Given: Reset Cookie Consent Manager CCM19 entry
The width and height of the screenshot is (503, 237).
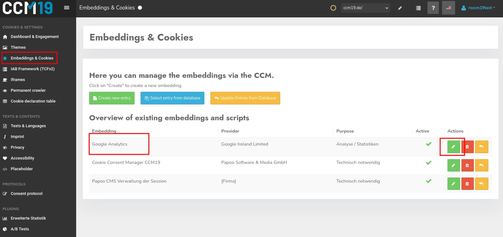Looking at the screenshot, I should pyautogui.click(x=481, y=165).
